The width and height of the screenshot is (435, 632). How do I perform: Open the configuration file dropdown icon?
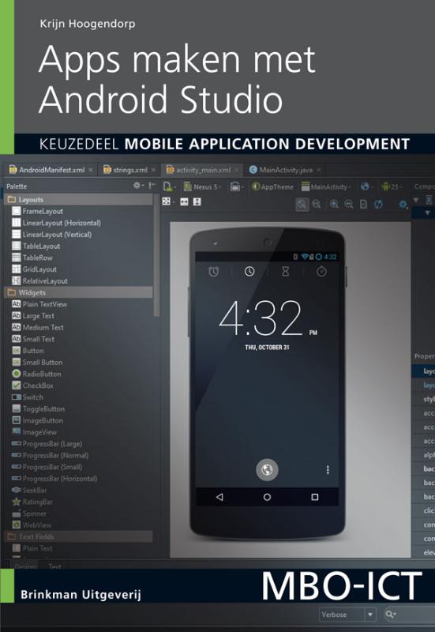pos(169,186)
